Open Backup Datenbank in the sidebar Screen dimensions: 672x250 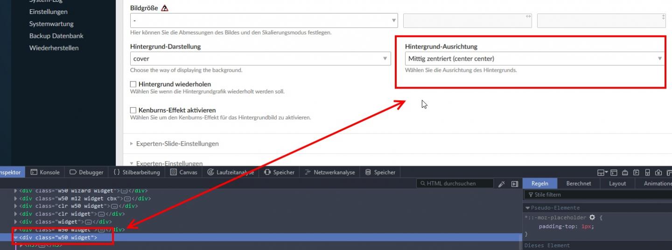coord(56,36)
